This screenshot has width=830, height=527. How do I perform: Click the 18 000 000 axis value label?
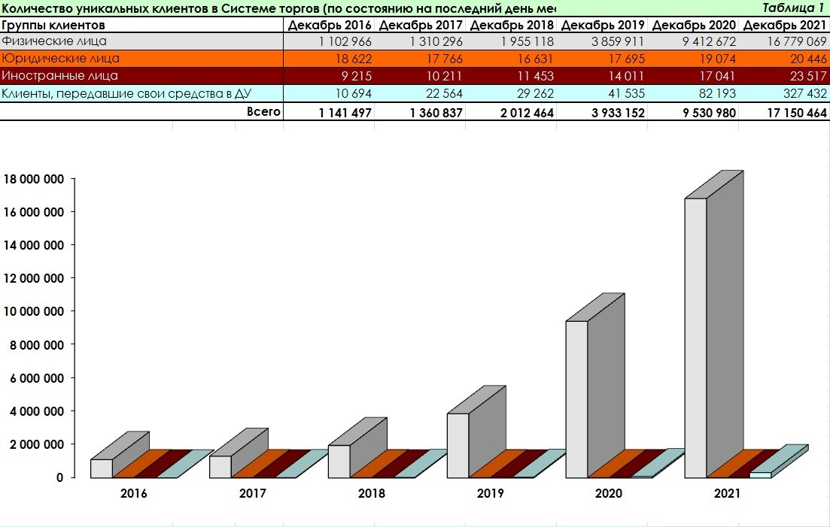pos(33,179)
